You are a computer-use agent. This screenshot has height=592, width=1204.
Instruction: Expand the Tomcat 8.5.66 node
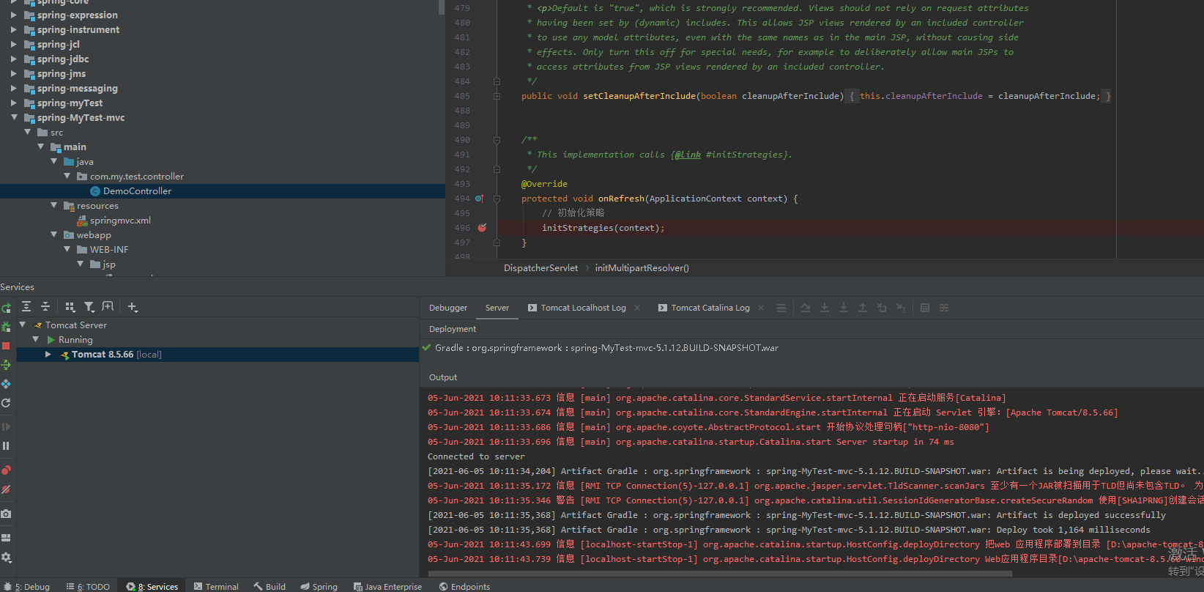[48, 354]
